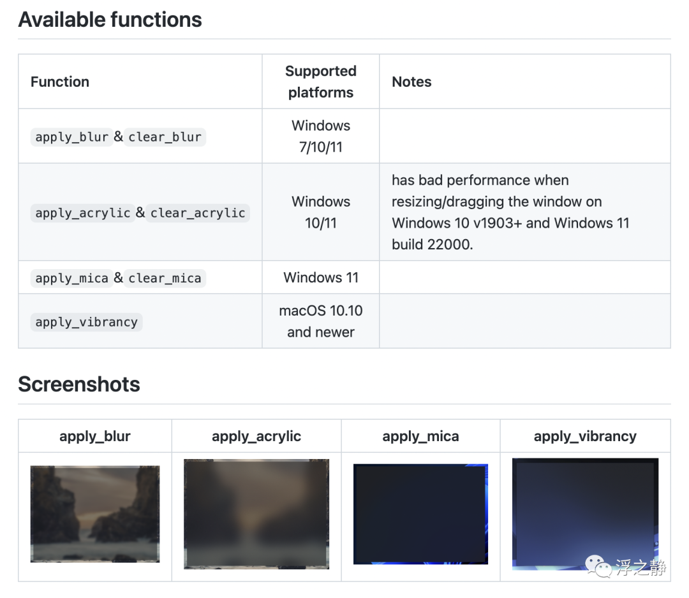689x598 pixels.
Task: Select the apply_acrylic code text
Action: [83, 213]
